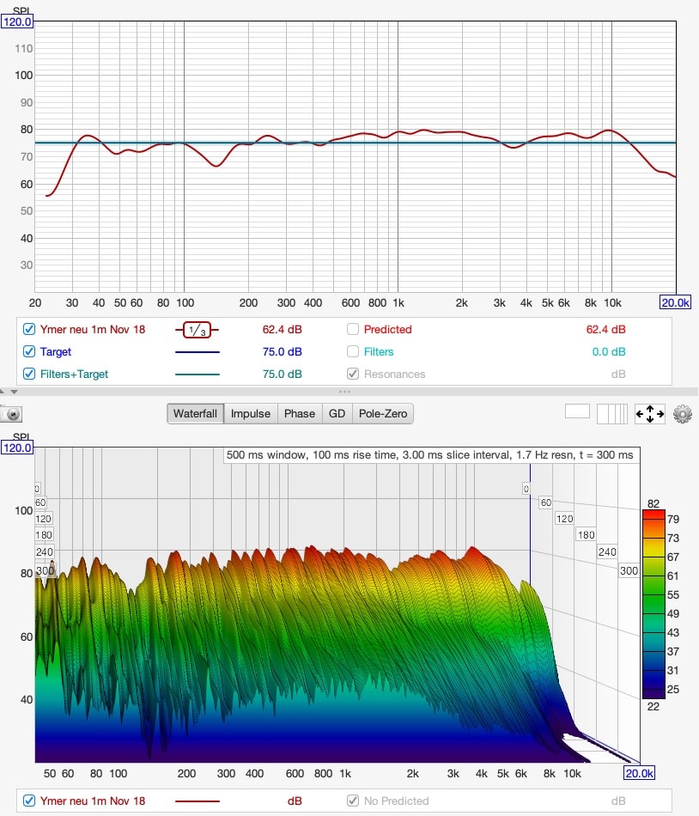
Task: Click the camera capture icon
Action: coord(12,414)
